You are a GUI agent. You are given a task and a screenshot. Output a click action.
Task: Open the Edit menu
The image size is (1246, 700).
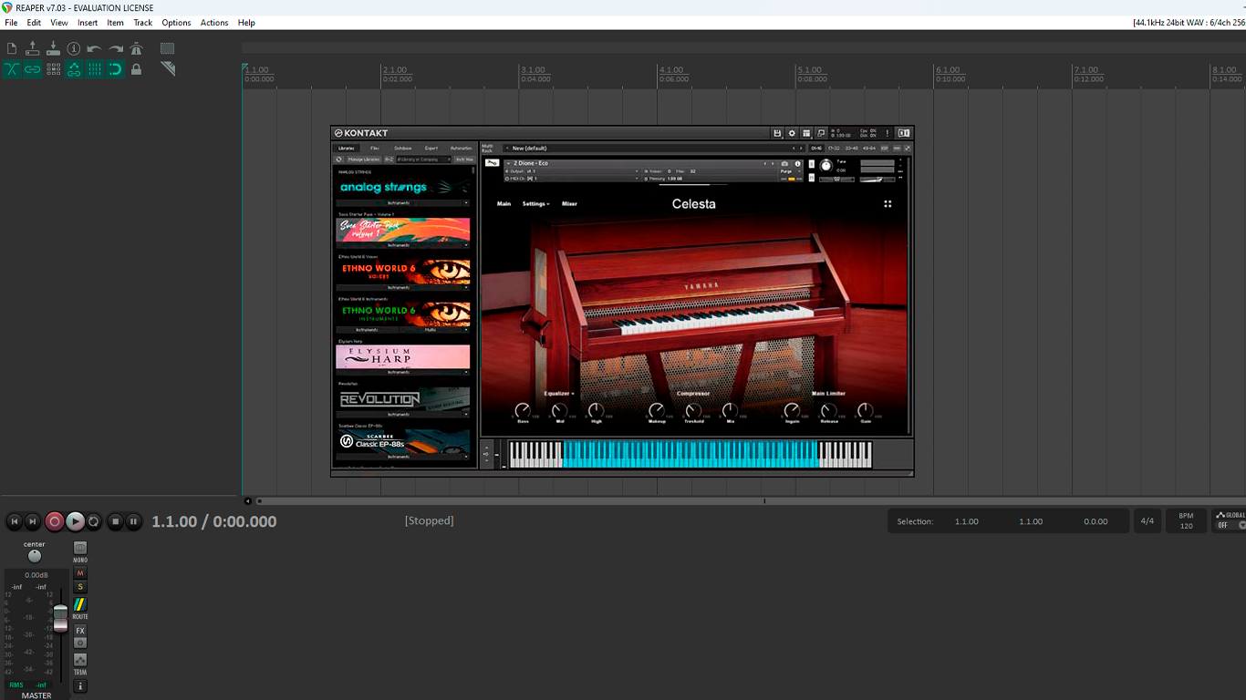[34, 23]
